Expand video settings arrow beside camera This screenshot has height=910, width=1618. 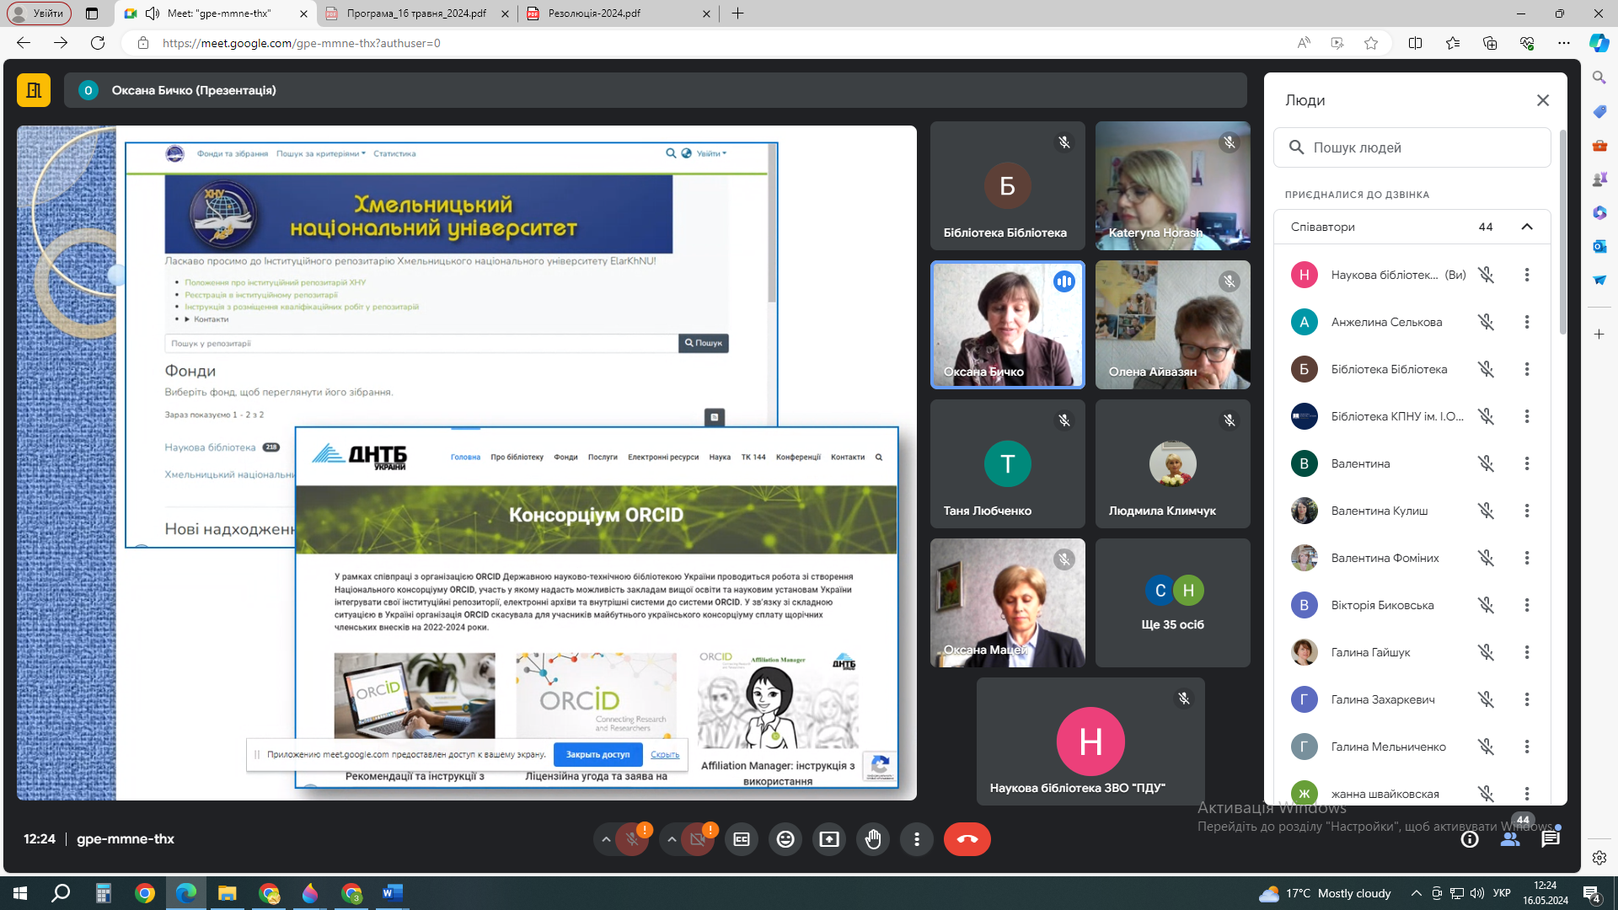[x=671, y=839]
